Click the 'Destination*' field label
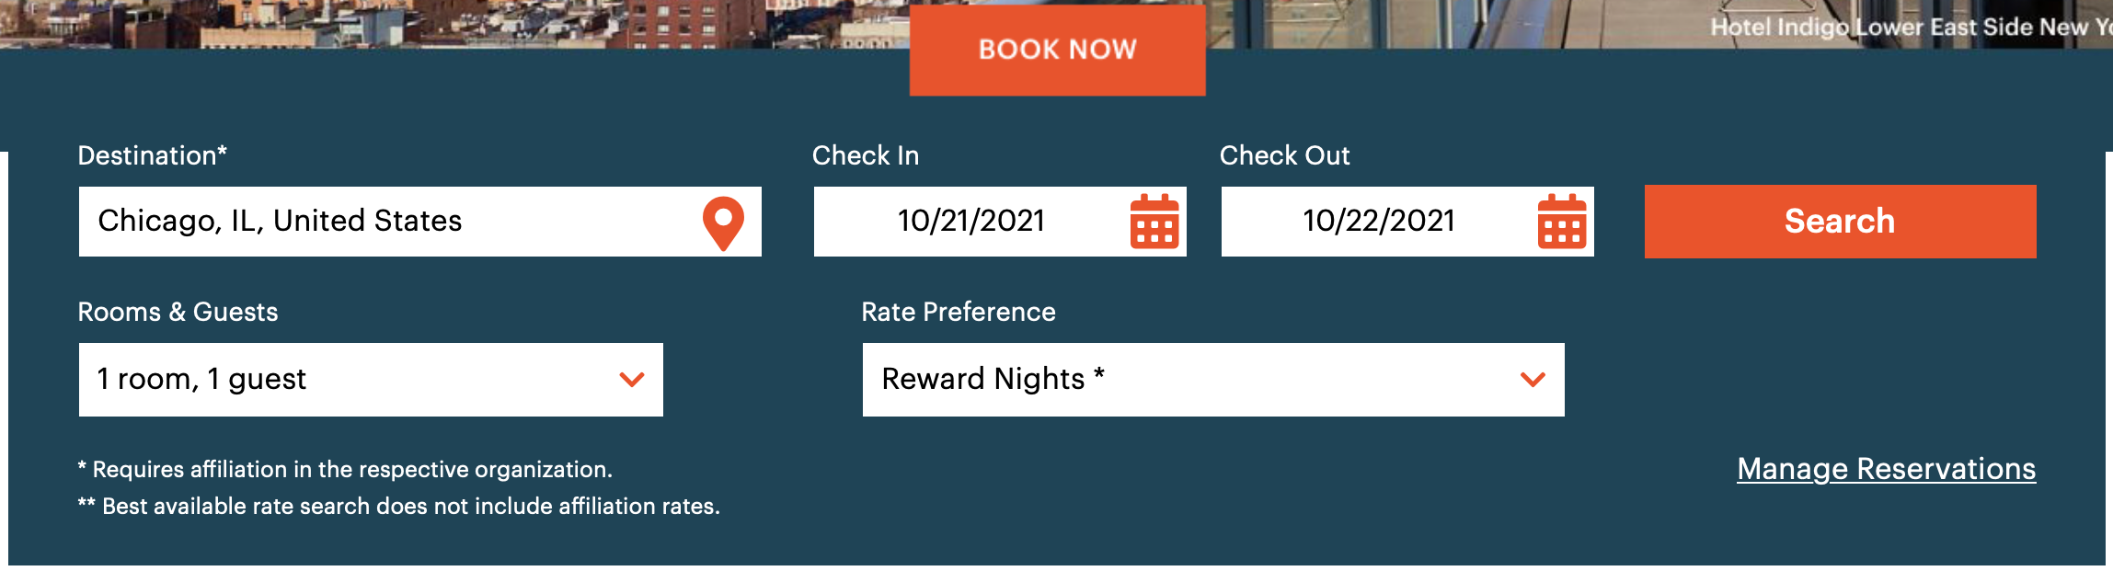This screenshot has height=571, width=2113. coord(152,155)
